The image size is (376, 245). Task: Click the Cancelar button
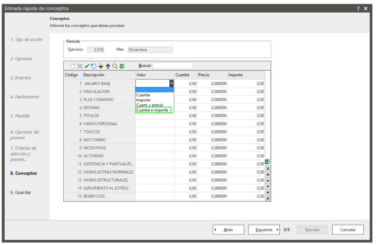coord(348,230)
